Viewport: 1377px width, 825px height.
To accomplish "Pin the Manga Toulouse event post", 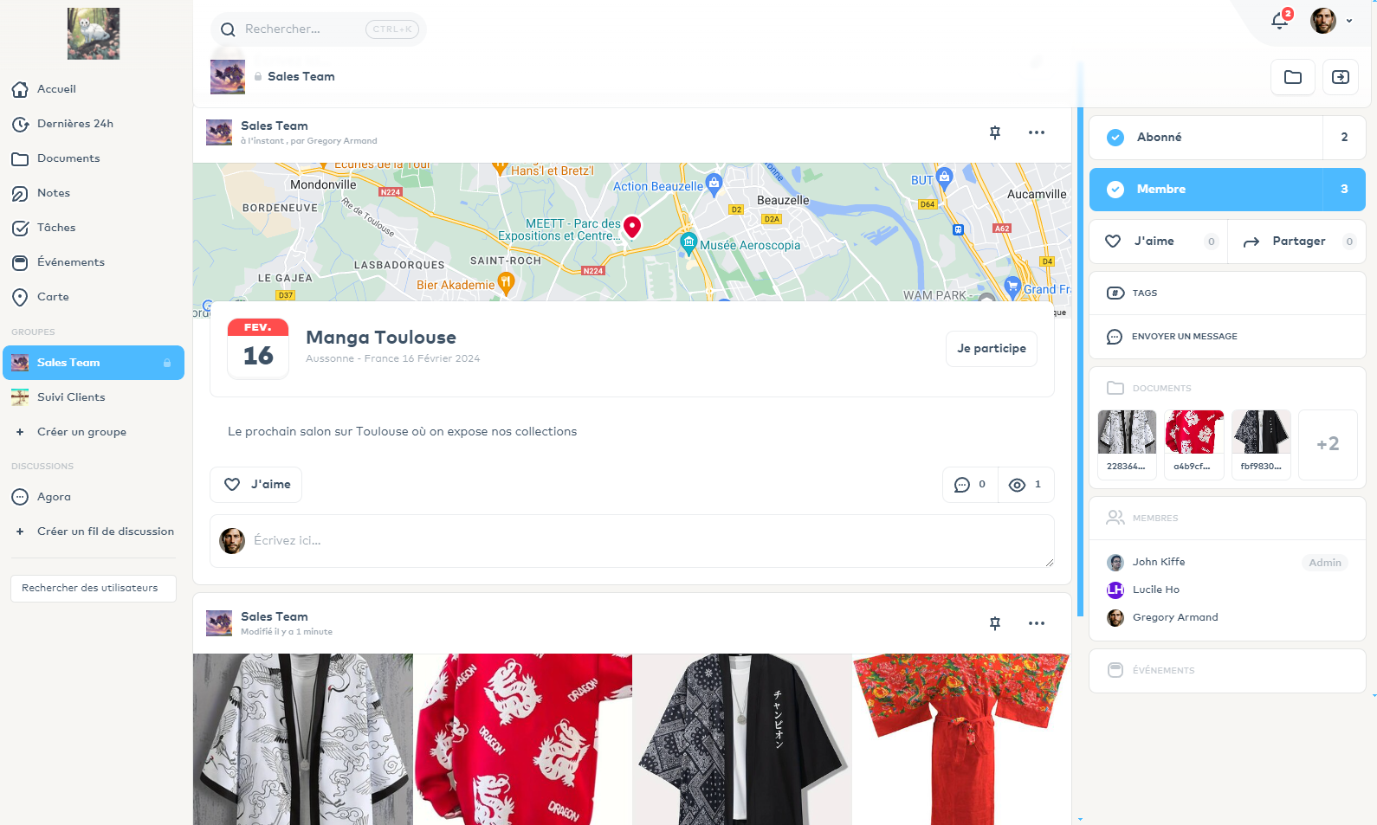I will [995, 132].
